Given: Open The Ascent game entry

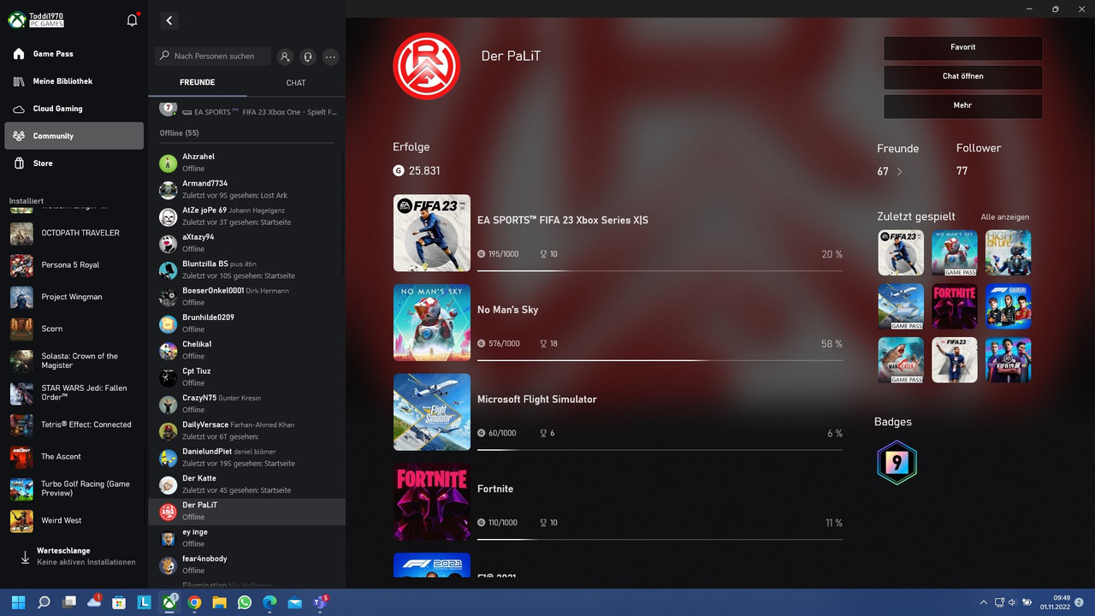Looking at the screenshot, I should 74,457.
